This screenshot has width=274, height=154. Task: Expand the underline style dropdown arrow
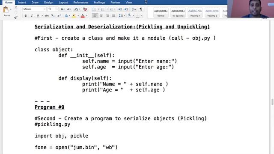pos(42,16)
